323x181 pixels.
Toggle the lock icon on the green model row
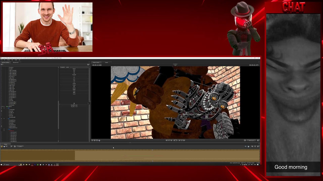pyautogui.click(x=1, y=107)
